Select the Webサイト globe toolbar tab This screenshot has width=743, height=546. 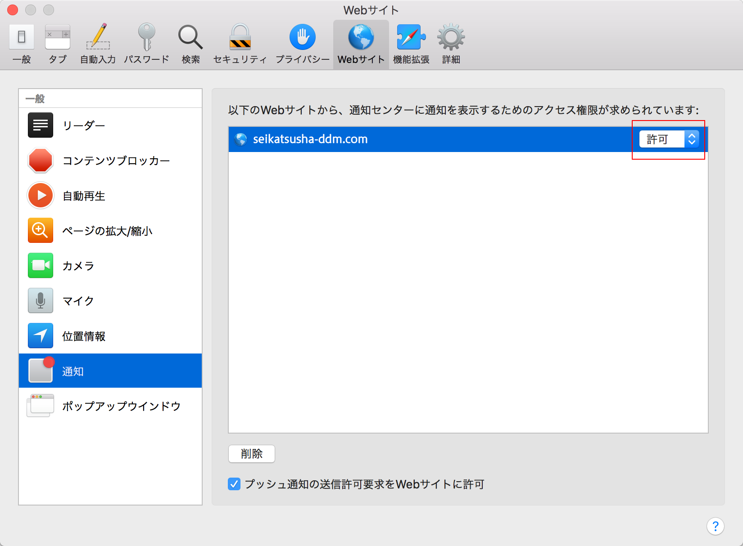tap(361, 44)
